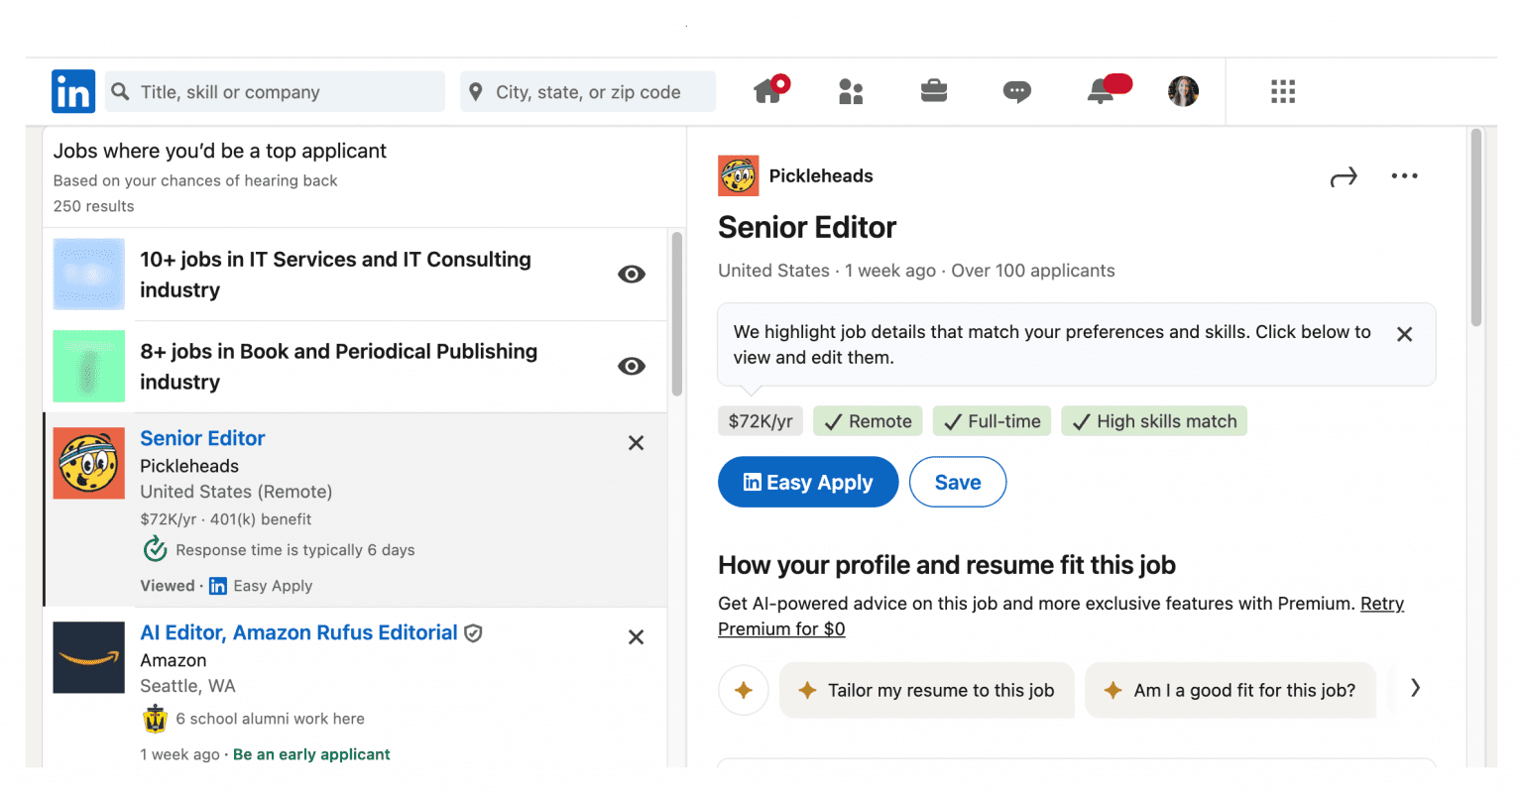Open the Messaging icon
This screenshot has height=793, width=1523.
click(x=1017, y=91)
